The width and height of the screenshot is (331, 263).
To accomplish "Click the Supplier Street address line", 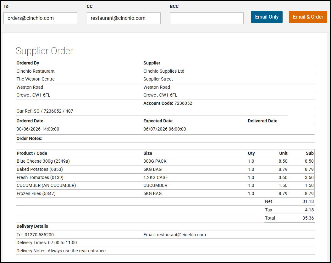I will point(158,79).
